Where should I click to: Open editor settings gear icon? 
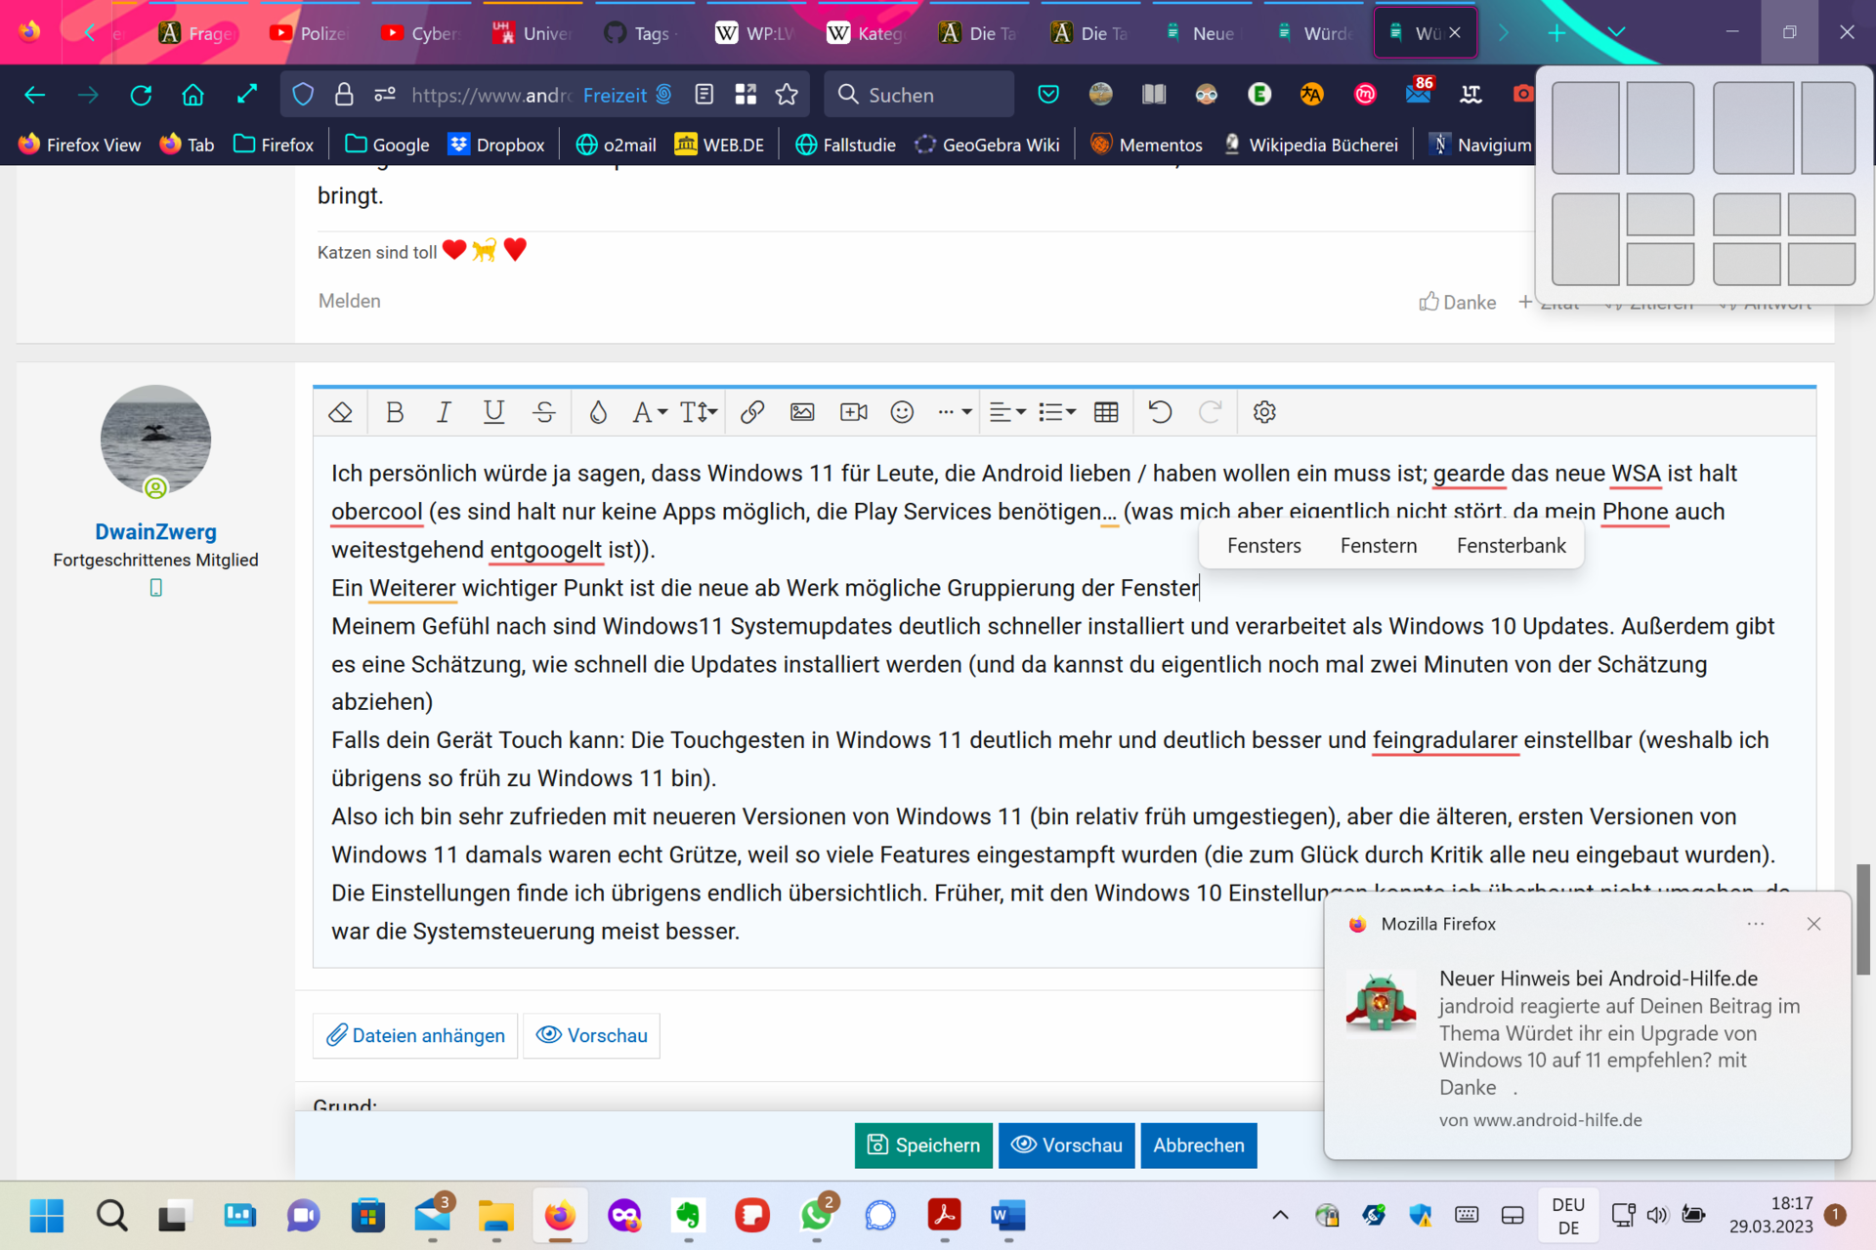[x=1264, y=412]
